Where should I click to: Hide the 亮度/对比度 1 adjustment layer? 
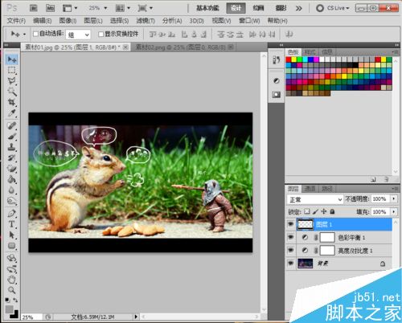(x=291, y=250)
